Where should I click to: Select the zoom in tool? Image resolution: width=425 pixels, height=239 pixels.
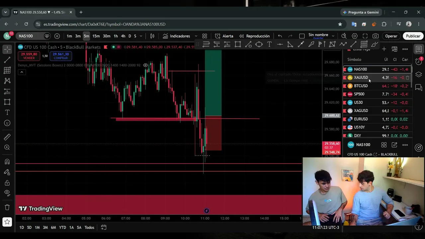(x=7, y=148)
